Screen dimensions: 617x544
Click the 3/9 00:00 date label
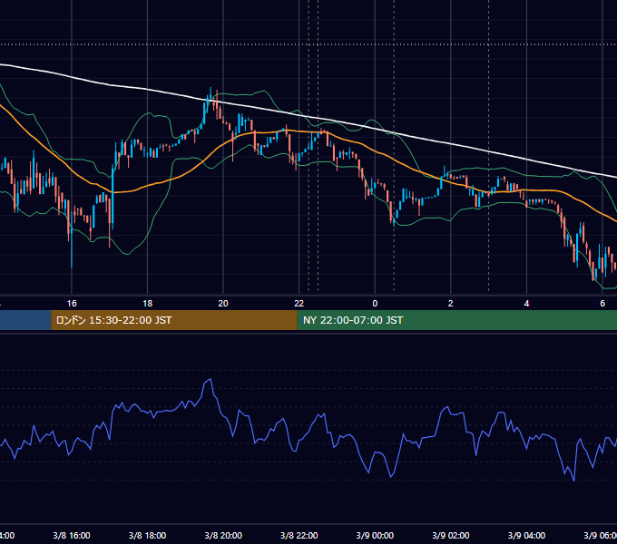[x=375, y=535]
